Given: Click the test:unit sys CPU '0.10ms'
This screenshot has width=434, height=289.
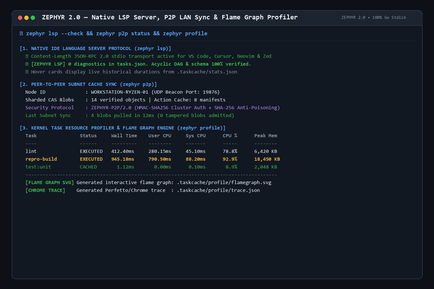Looking at the screenshot, I should tap(197, 167).
